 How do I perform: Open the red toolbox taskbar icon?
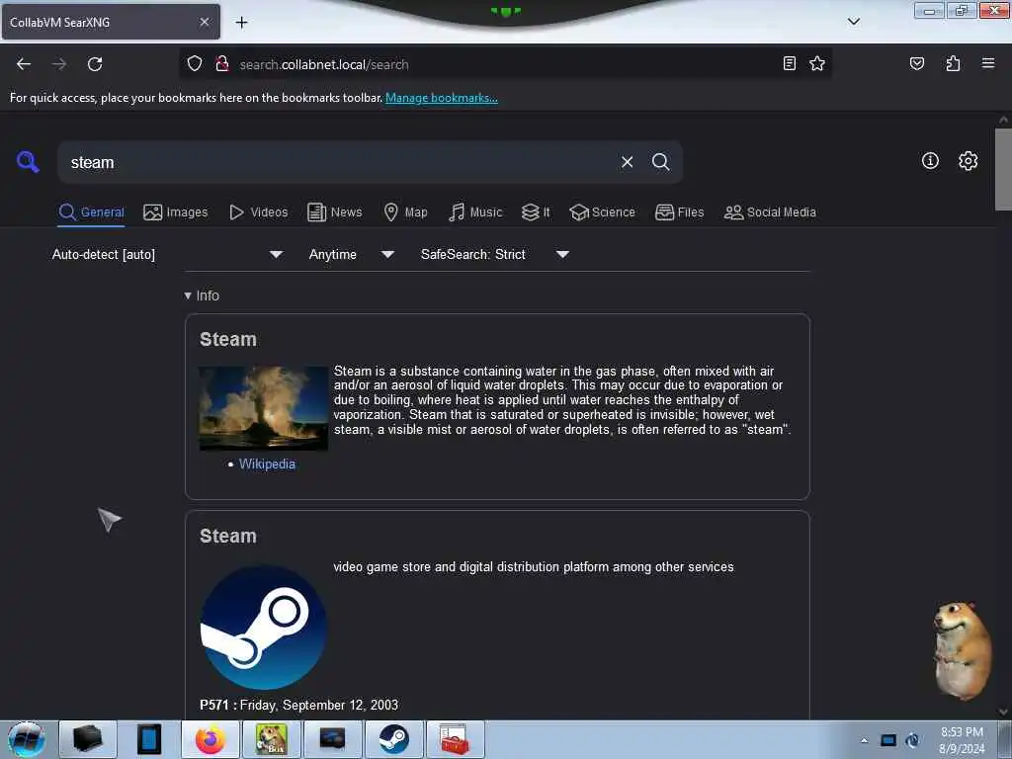[455, 739]
